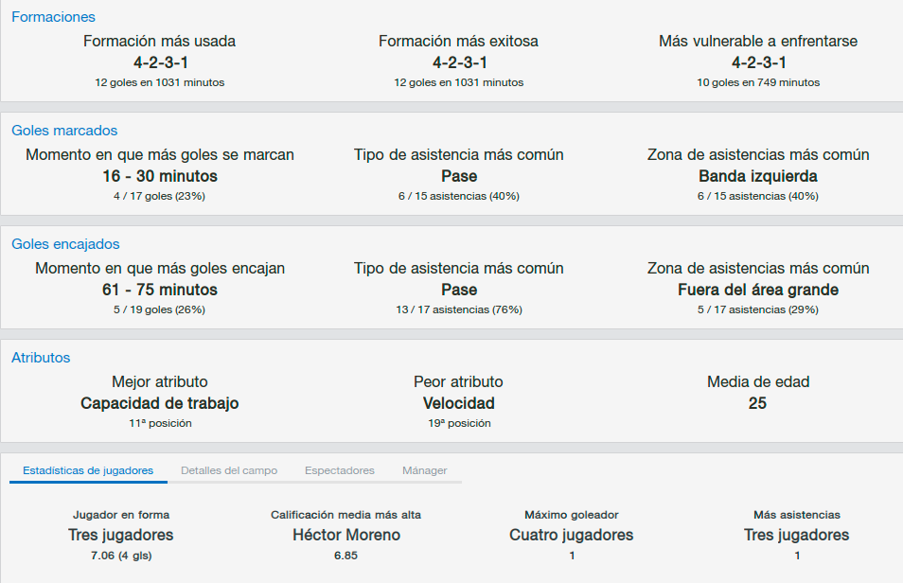Click Tres jugadores under Más asistencias
This screenshot has width=903, height=583.
tap(796, 535)
